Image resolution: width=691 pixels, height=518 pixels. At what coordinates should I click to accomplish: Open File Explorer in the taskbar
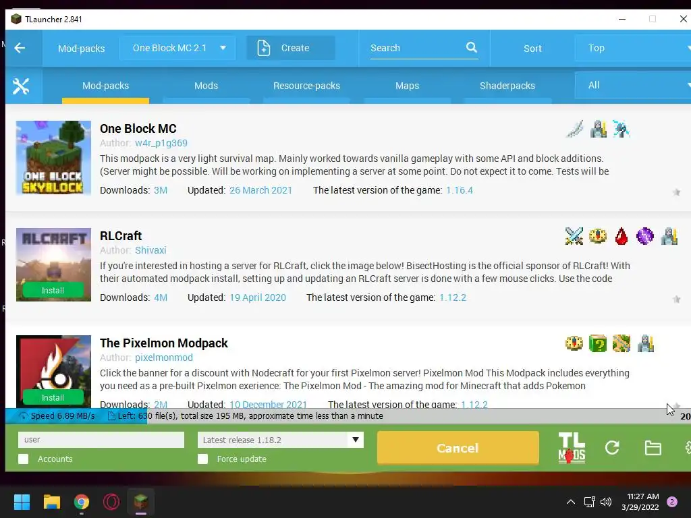(51, 502)
